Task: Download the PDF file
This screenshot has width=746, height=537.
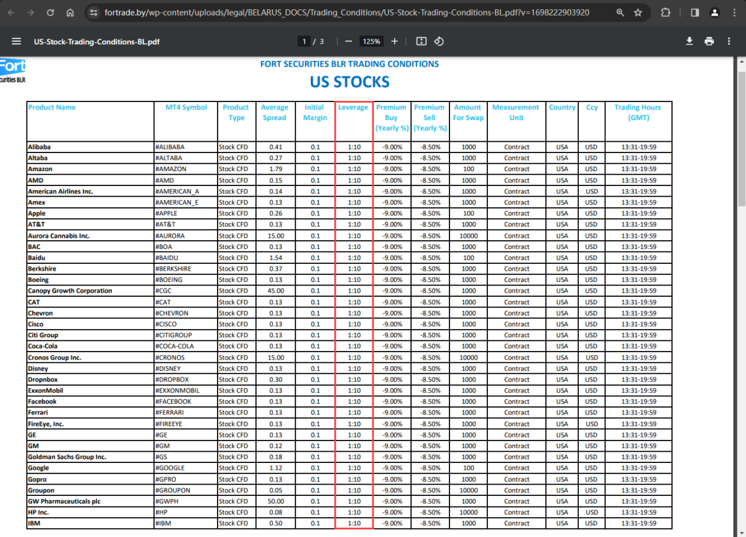Action: coord(689,42)
